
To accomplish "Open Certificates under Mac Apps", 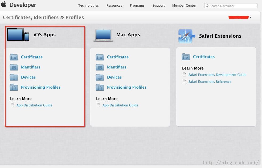I will coord(118,57).
